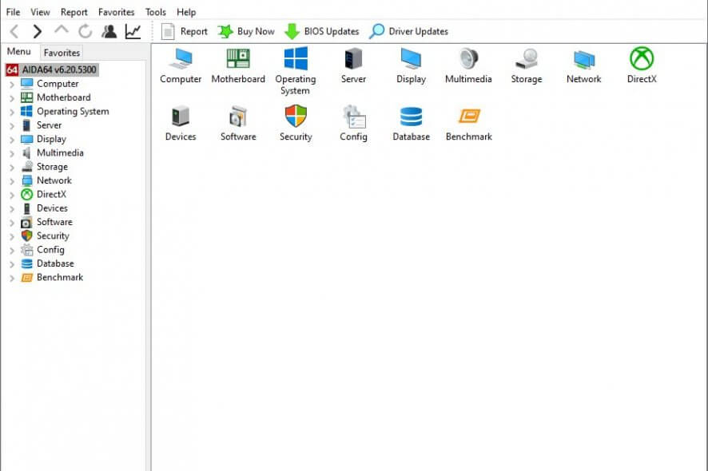Open the Tools menu
Viewport: 708px width, 471px height.
[x=155, y=12]
